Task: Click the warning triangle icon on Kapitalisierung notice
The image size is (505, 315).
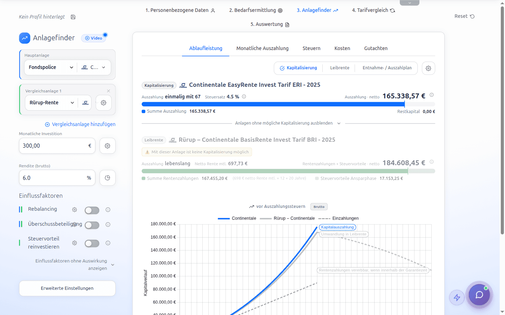Action: point(148,152)
